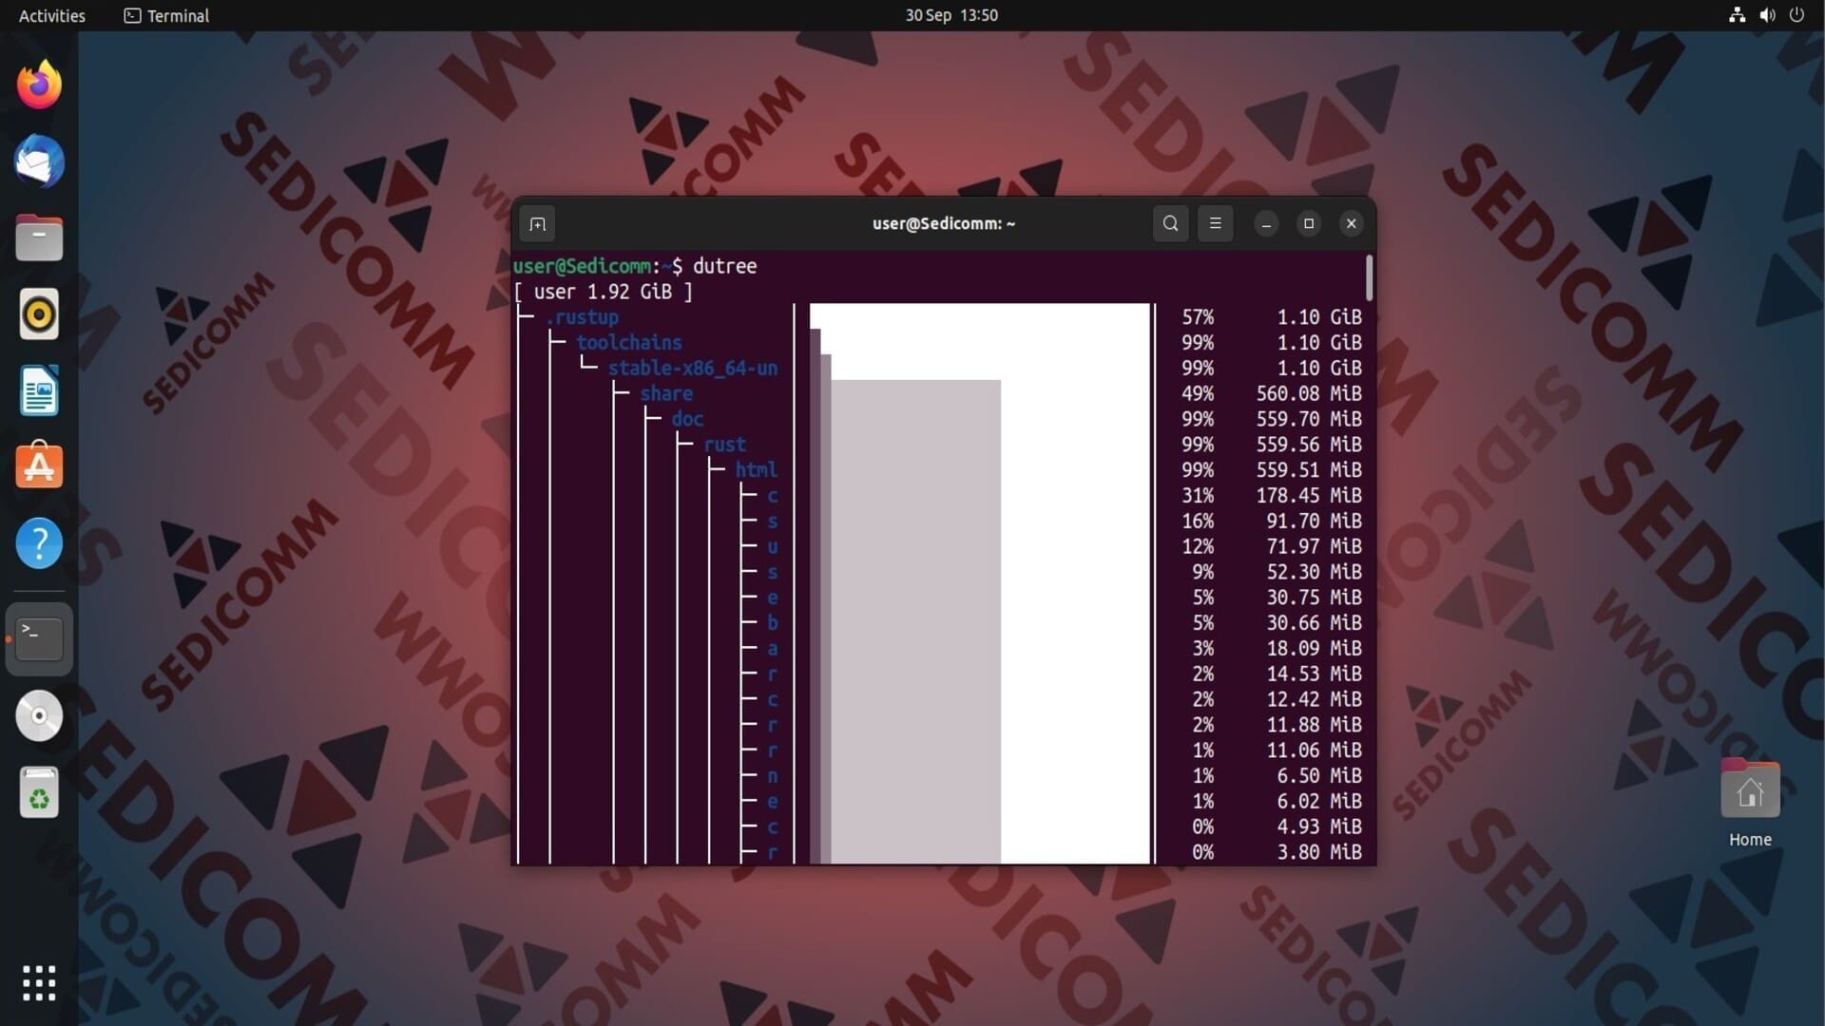
Task: Click the 559.70 MiB size value
Action: click(1309, 419)
